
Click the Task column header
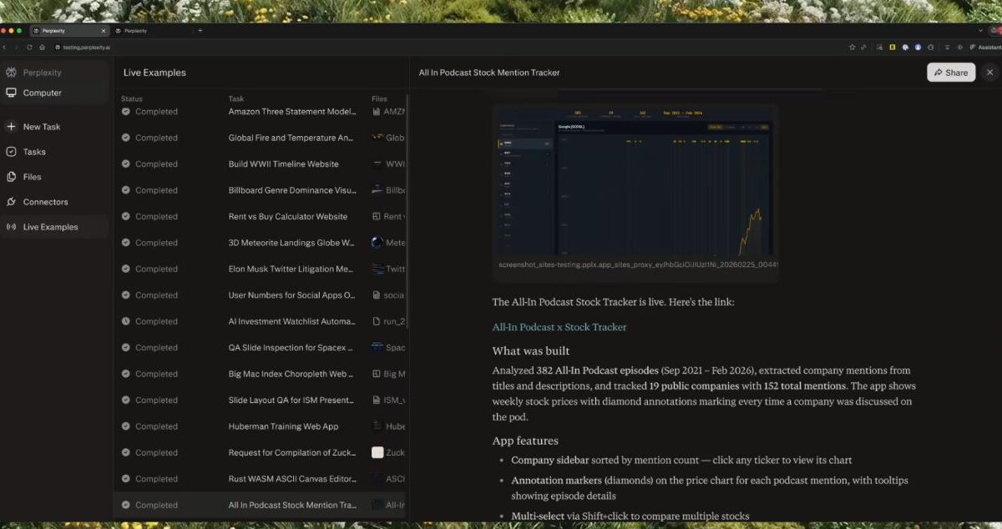coord(236,98)
